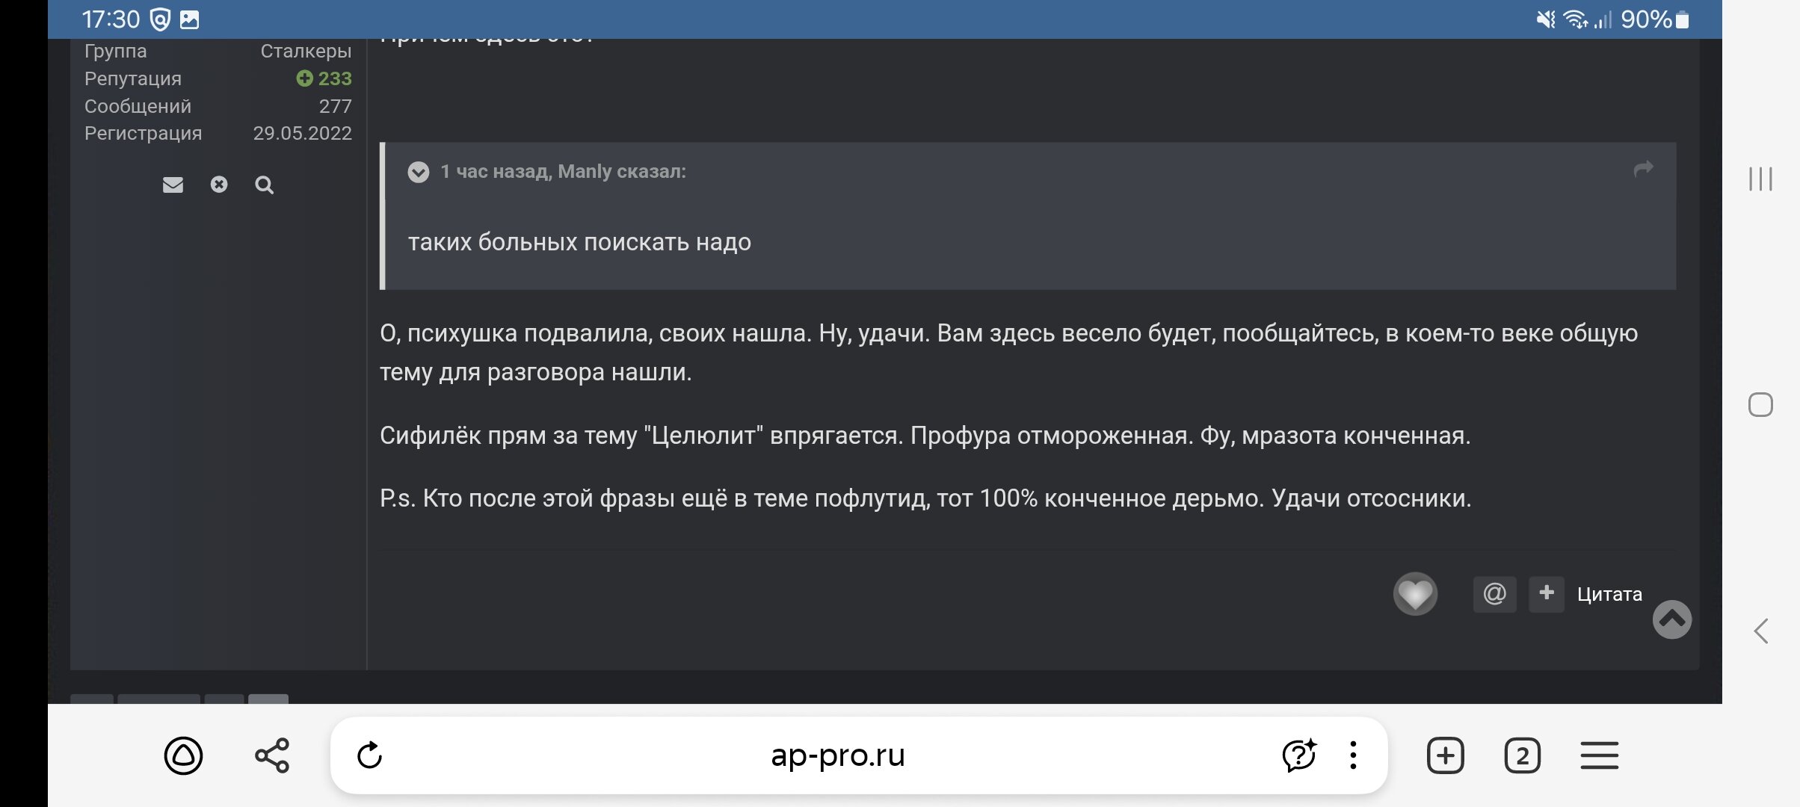Screen dimensions: 1800x807
Task: Share the page with the share icon
Action: click(272, 755)
